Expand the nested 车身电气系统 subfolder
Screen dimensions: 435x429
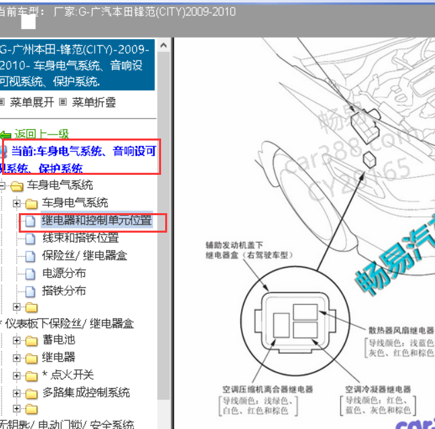tap(16, 204)
